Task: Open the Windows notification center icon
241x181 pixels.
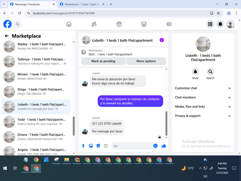Action: pos(234,168)
